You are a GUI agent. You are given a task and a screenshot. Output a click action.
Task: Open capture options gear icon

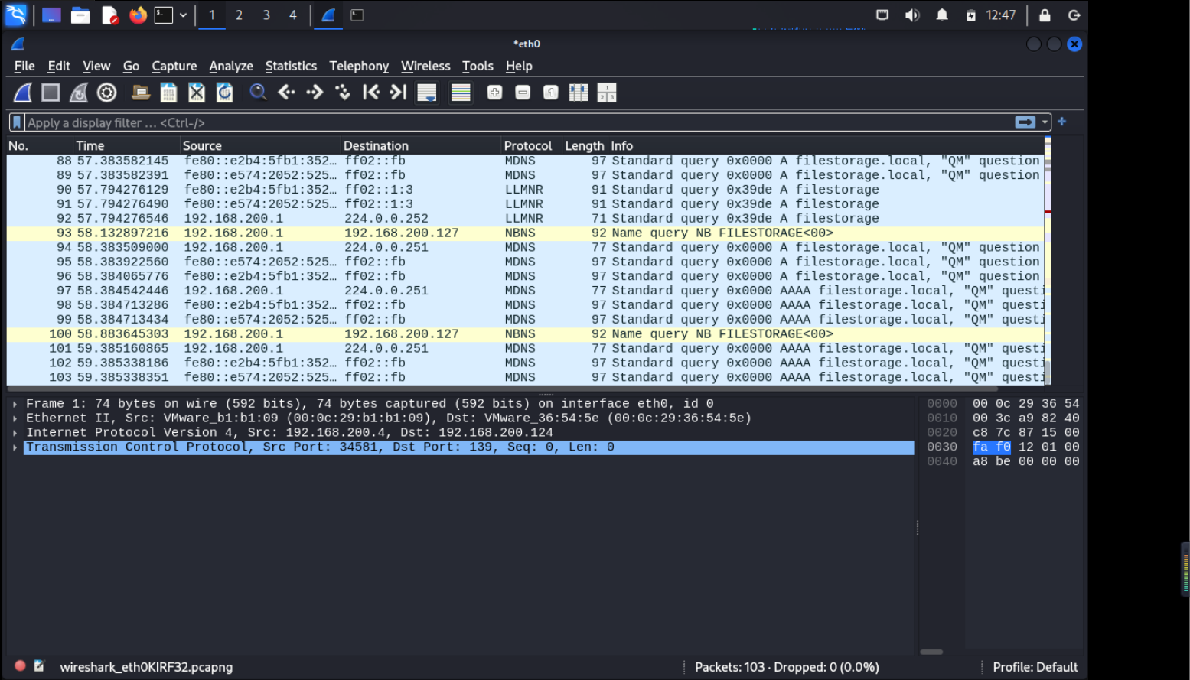pos(107,93)
